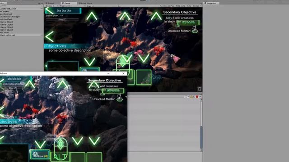The width and height of the screenshot is (289, 162).
Task: Open options menu on DontDestroyOnLoad row
Action: (x=42, y=35)
